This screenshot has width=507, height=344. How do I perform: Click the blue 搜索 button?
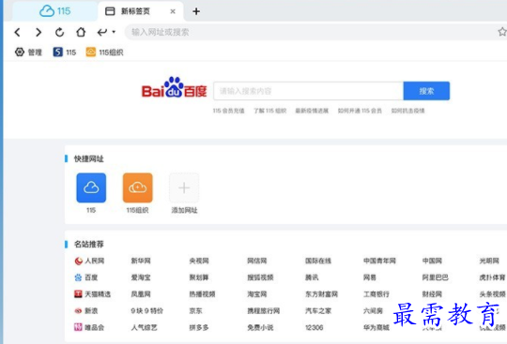tap(426, 91)
